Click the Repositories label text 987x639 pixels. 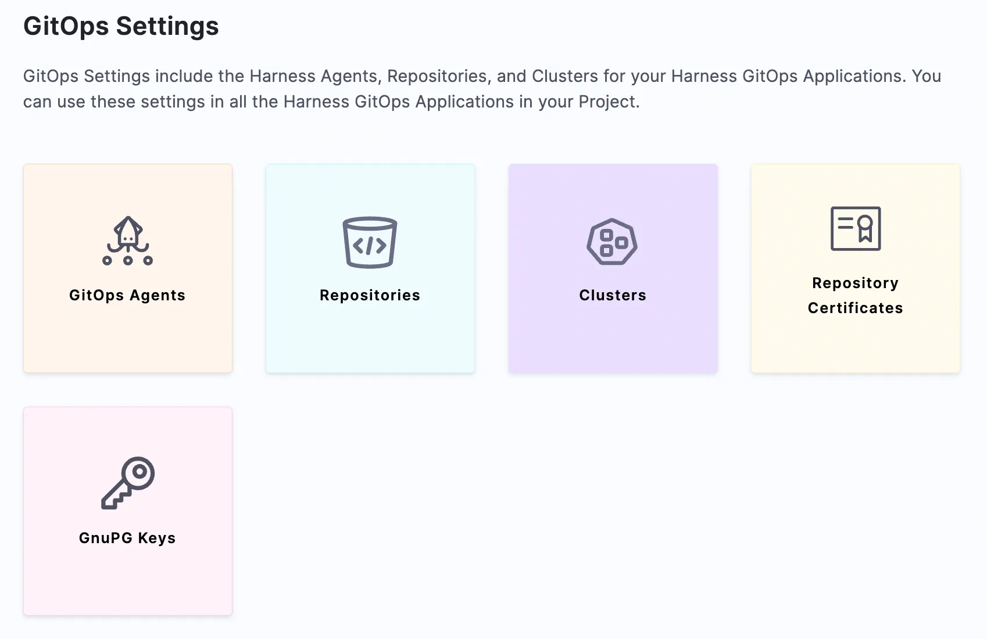point(370,295)
